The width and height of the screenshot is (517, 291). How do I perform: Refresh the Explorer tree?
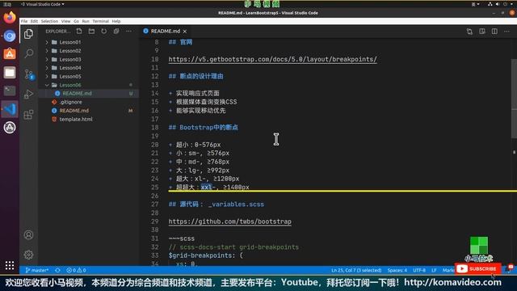(104, 31)
